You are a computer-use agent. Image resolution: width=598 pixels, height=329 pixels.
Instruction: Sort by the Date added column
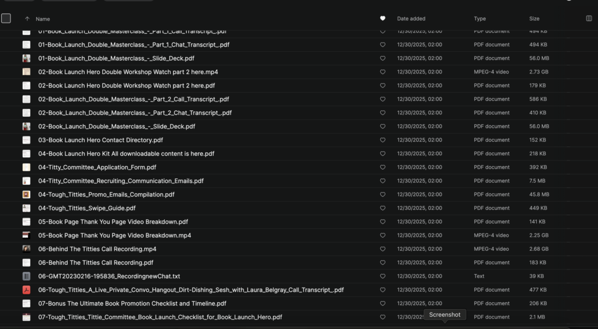click(411, 19)
